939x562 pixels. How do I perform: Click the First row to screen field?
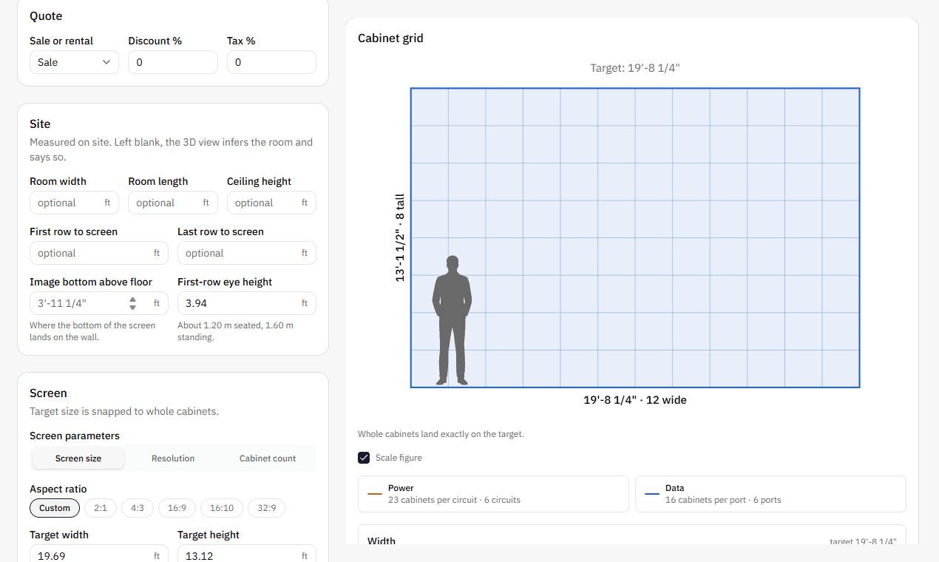(99, 253)
